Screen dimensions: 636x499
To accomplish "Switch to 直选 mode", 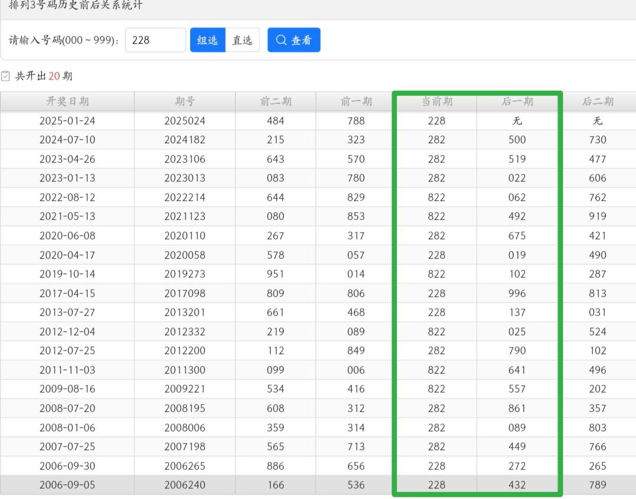I will point(242,40).
